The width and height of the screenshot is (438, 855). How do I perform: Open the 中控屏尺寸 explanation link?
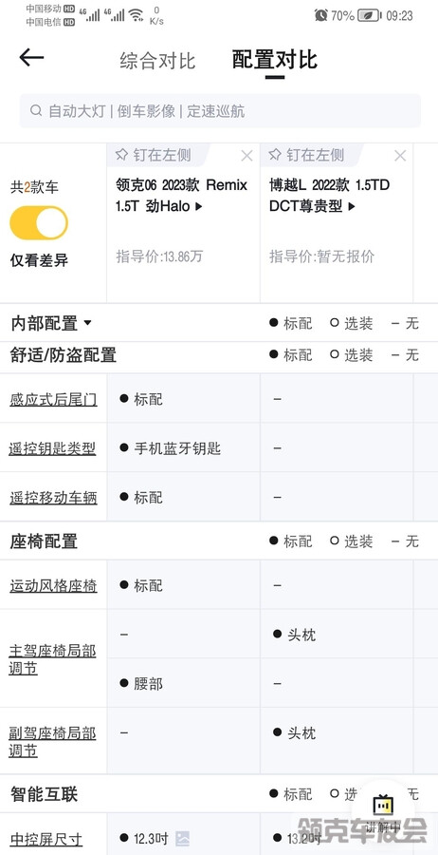pos(46,839)
